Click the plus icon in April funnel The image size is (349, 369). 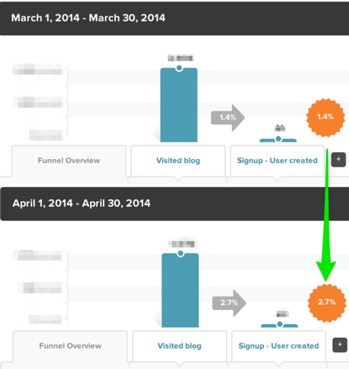click(340, 345)
